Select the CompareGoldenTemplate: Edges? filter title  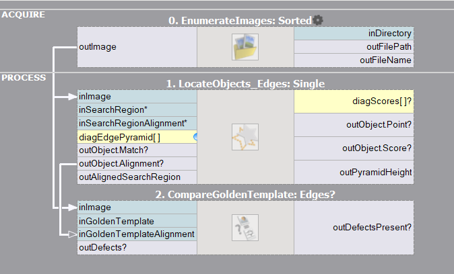click(x=245, y=195)
